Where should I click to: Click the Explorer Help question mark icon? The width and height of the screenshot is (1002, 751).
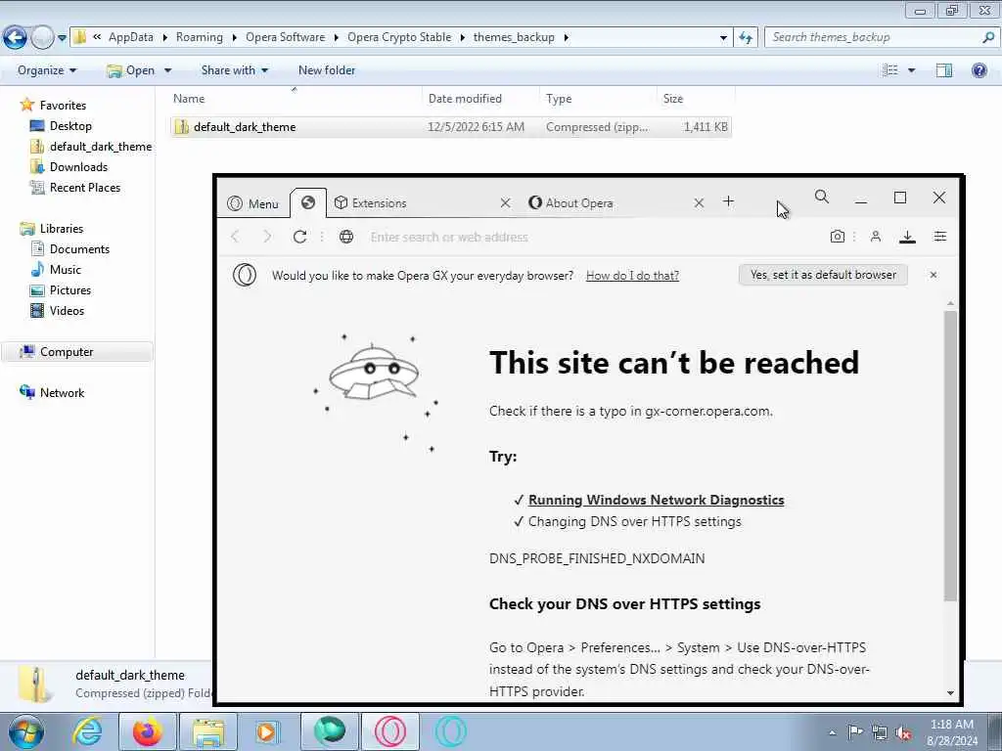979,70
